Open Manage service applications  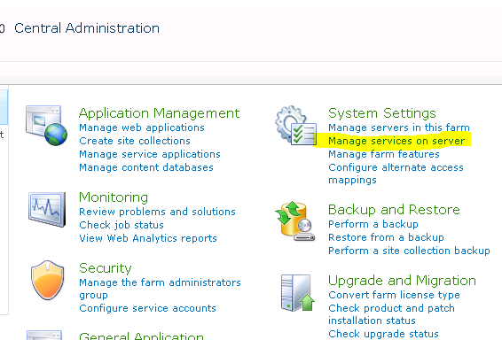point(150,154)
